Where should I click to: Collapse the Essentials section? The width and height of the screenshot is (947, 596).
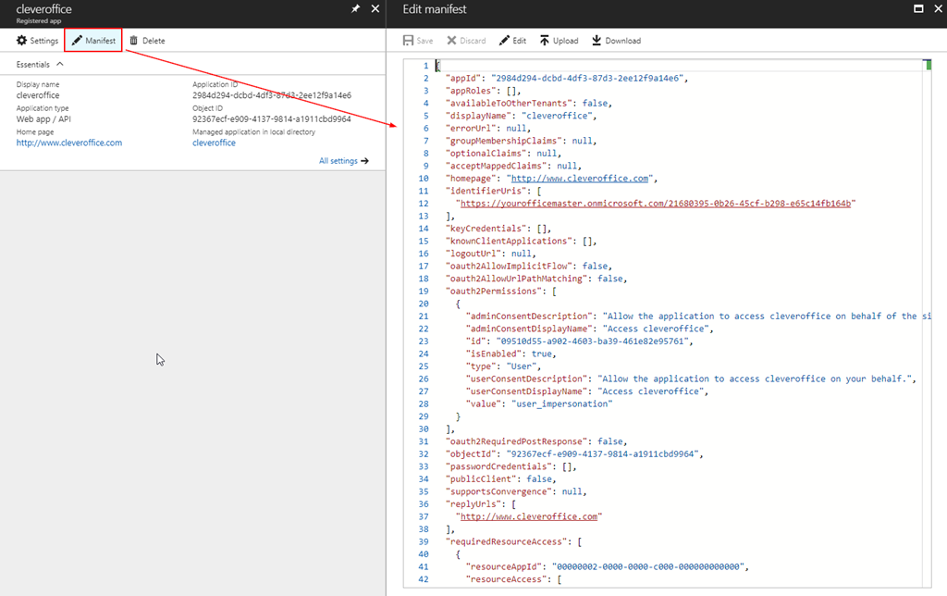coord(60,64)
